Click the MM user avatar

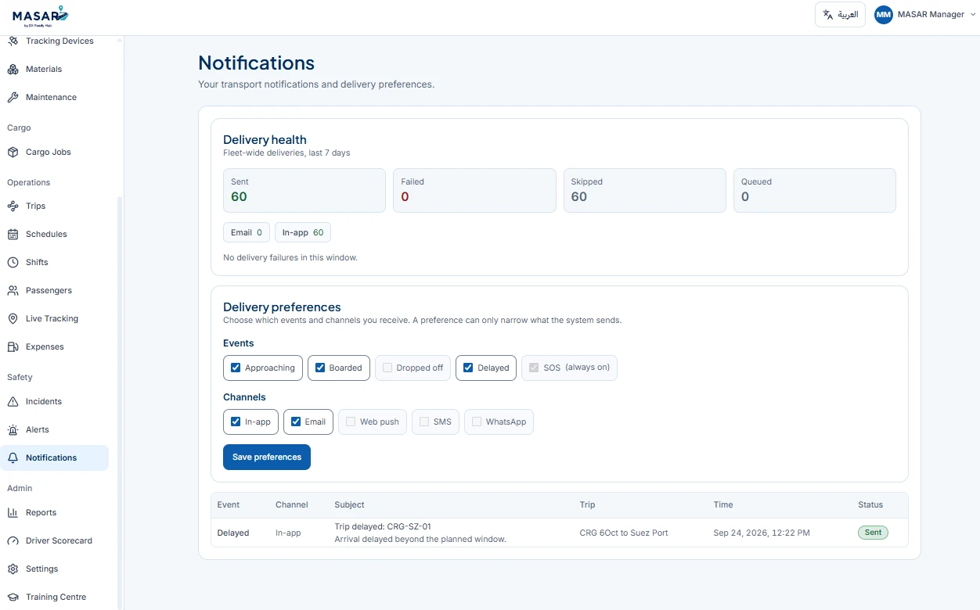884,14
